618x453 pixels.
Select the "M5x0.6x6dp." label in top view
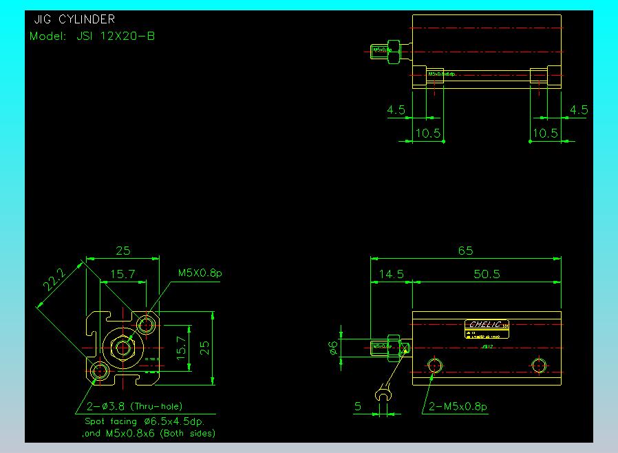(442, 74)
